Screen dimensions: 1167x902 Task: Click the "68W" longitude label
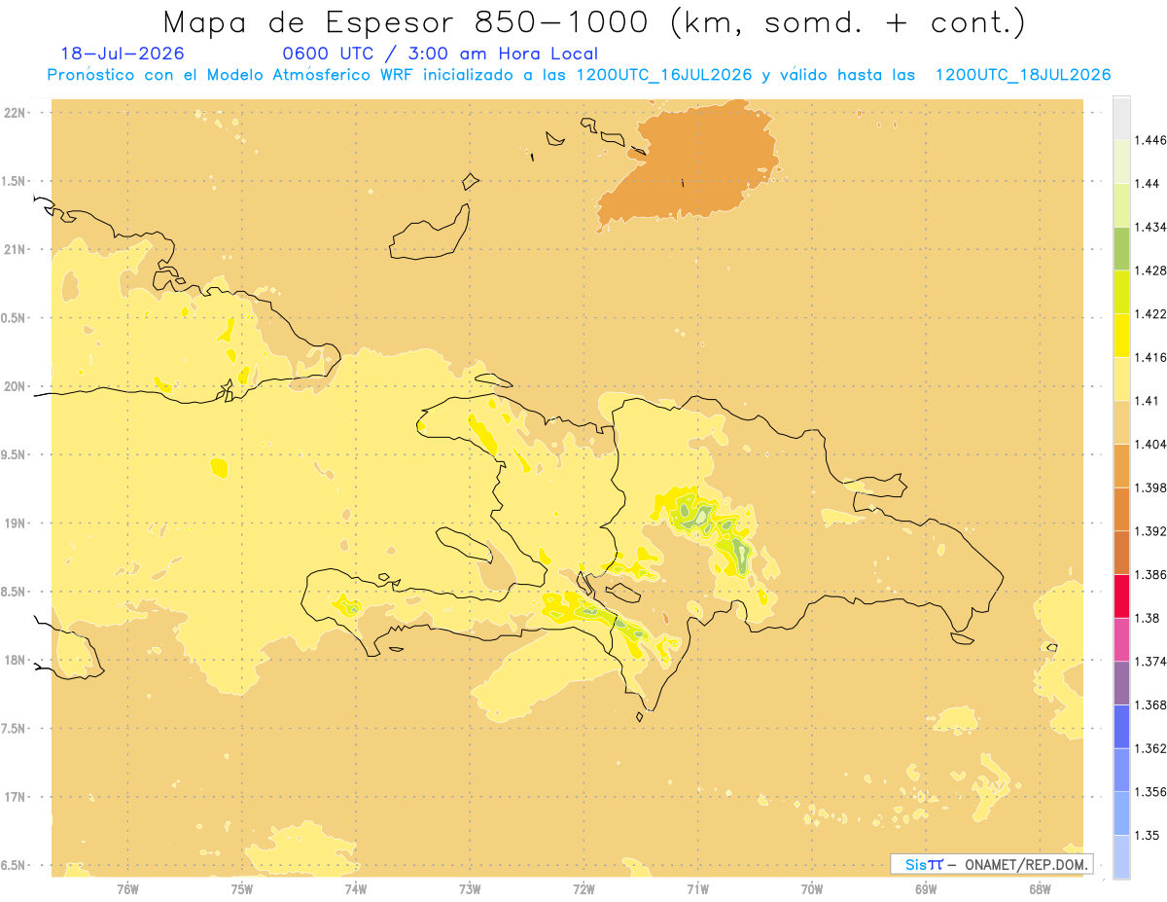(x=1040, y=888)
